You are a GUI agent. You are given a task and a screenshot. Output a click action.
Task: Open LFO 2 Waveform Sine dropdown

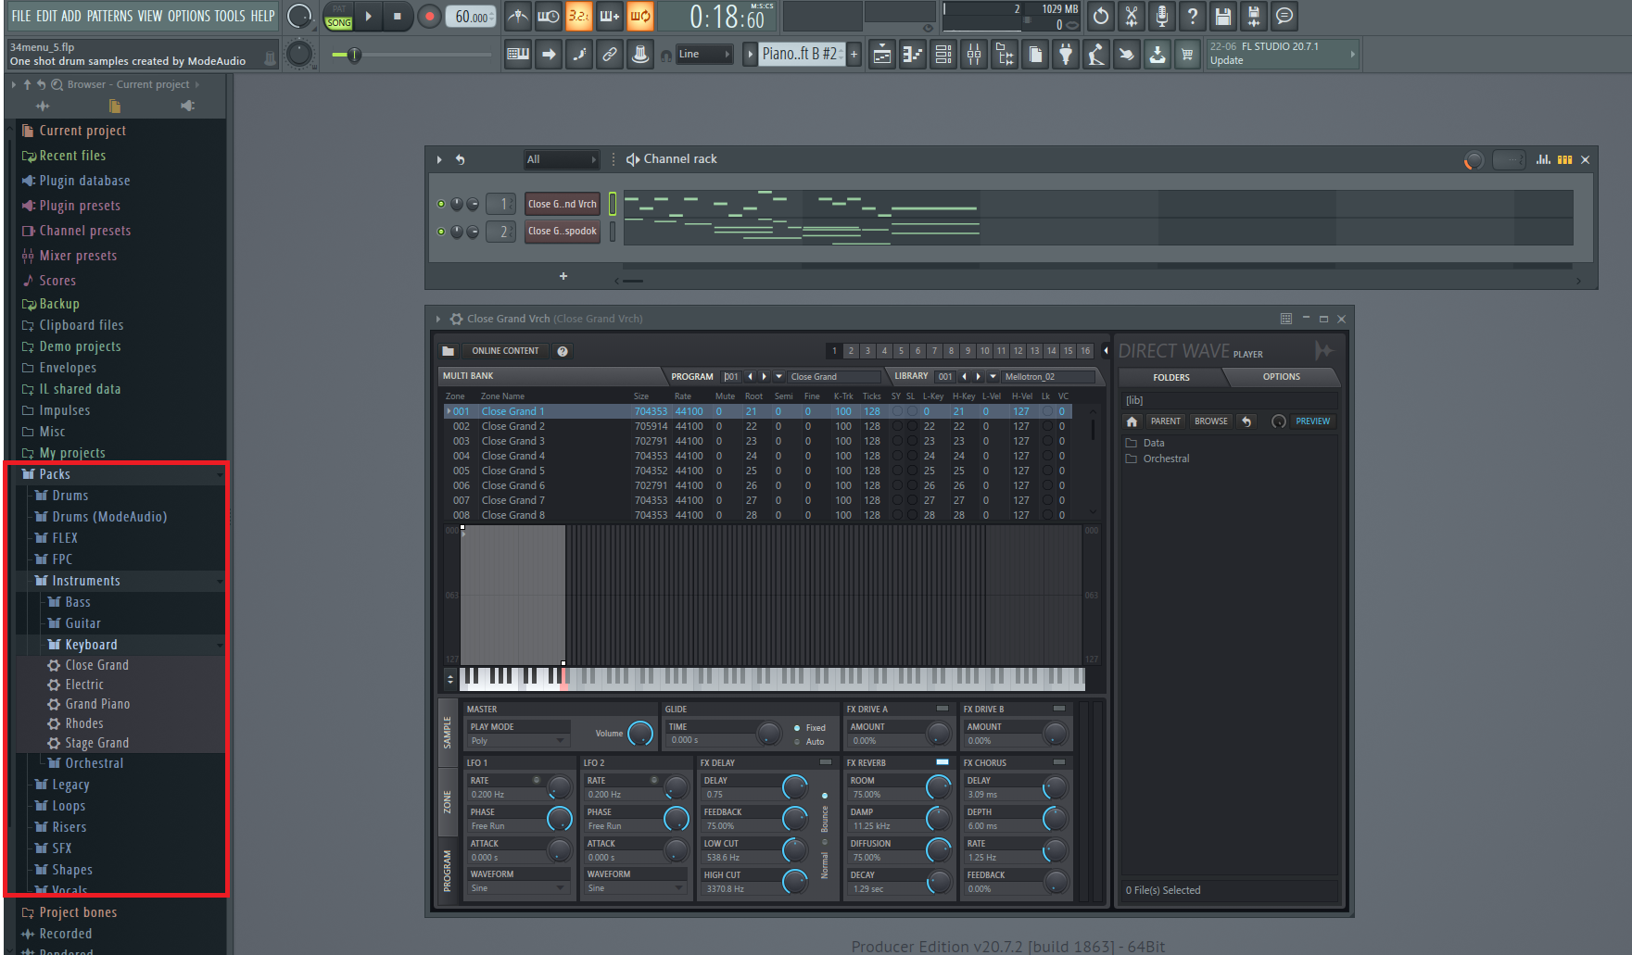pos(635,888)
